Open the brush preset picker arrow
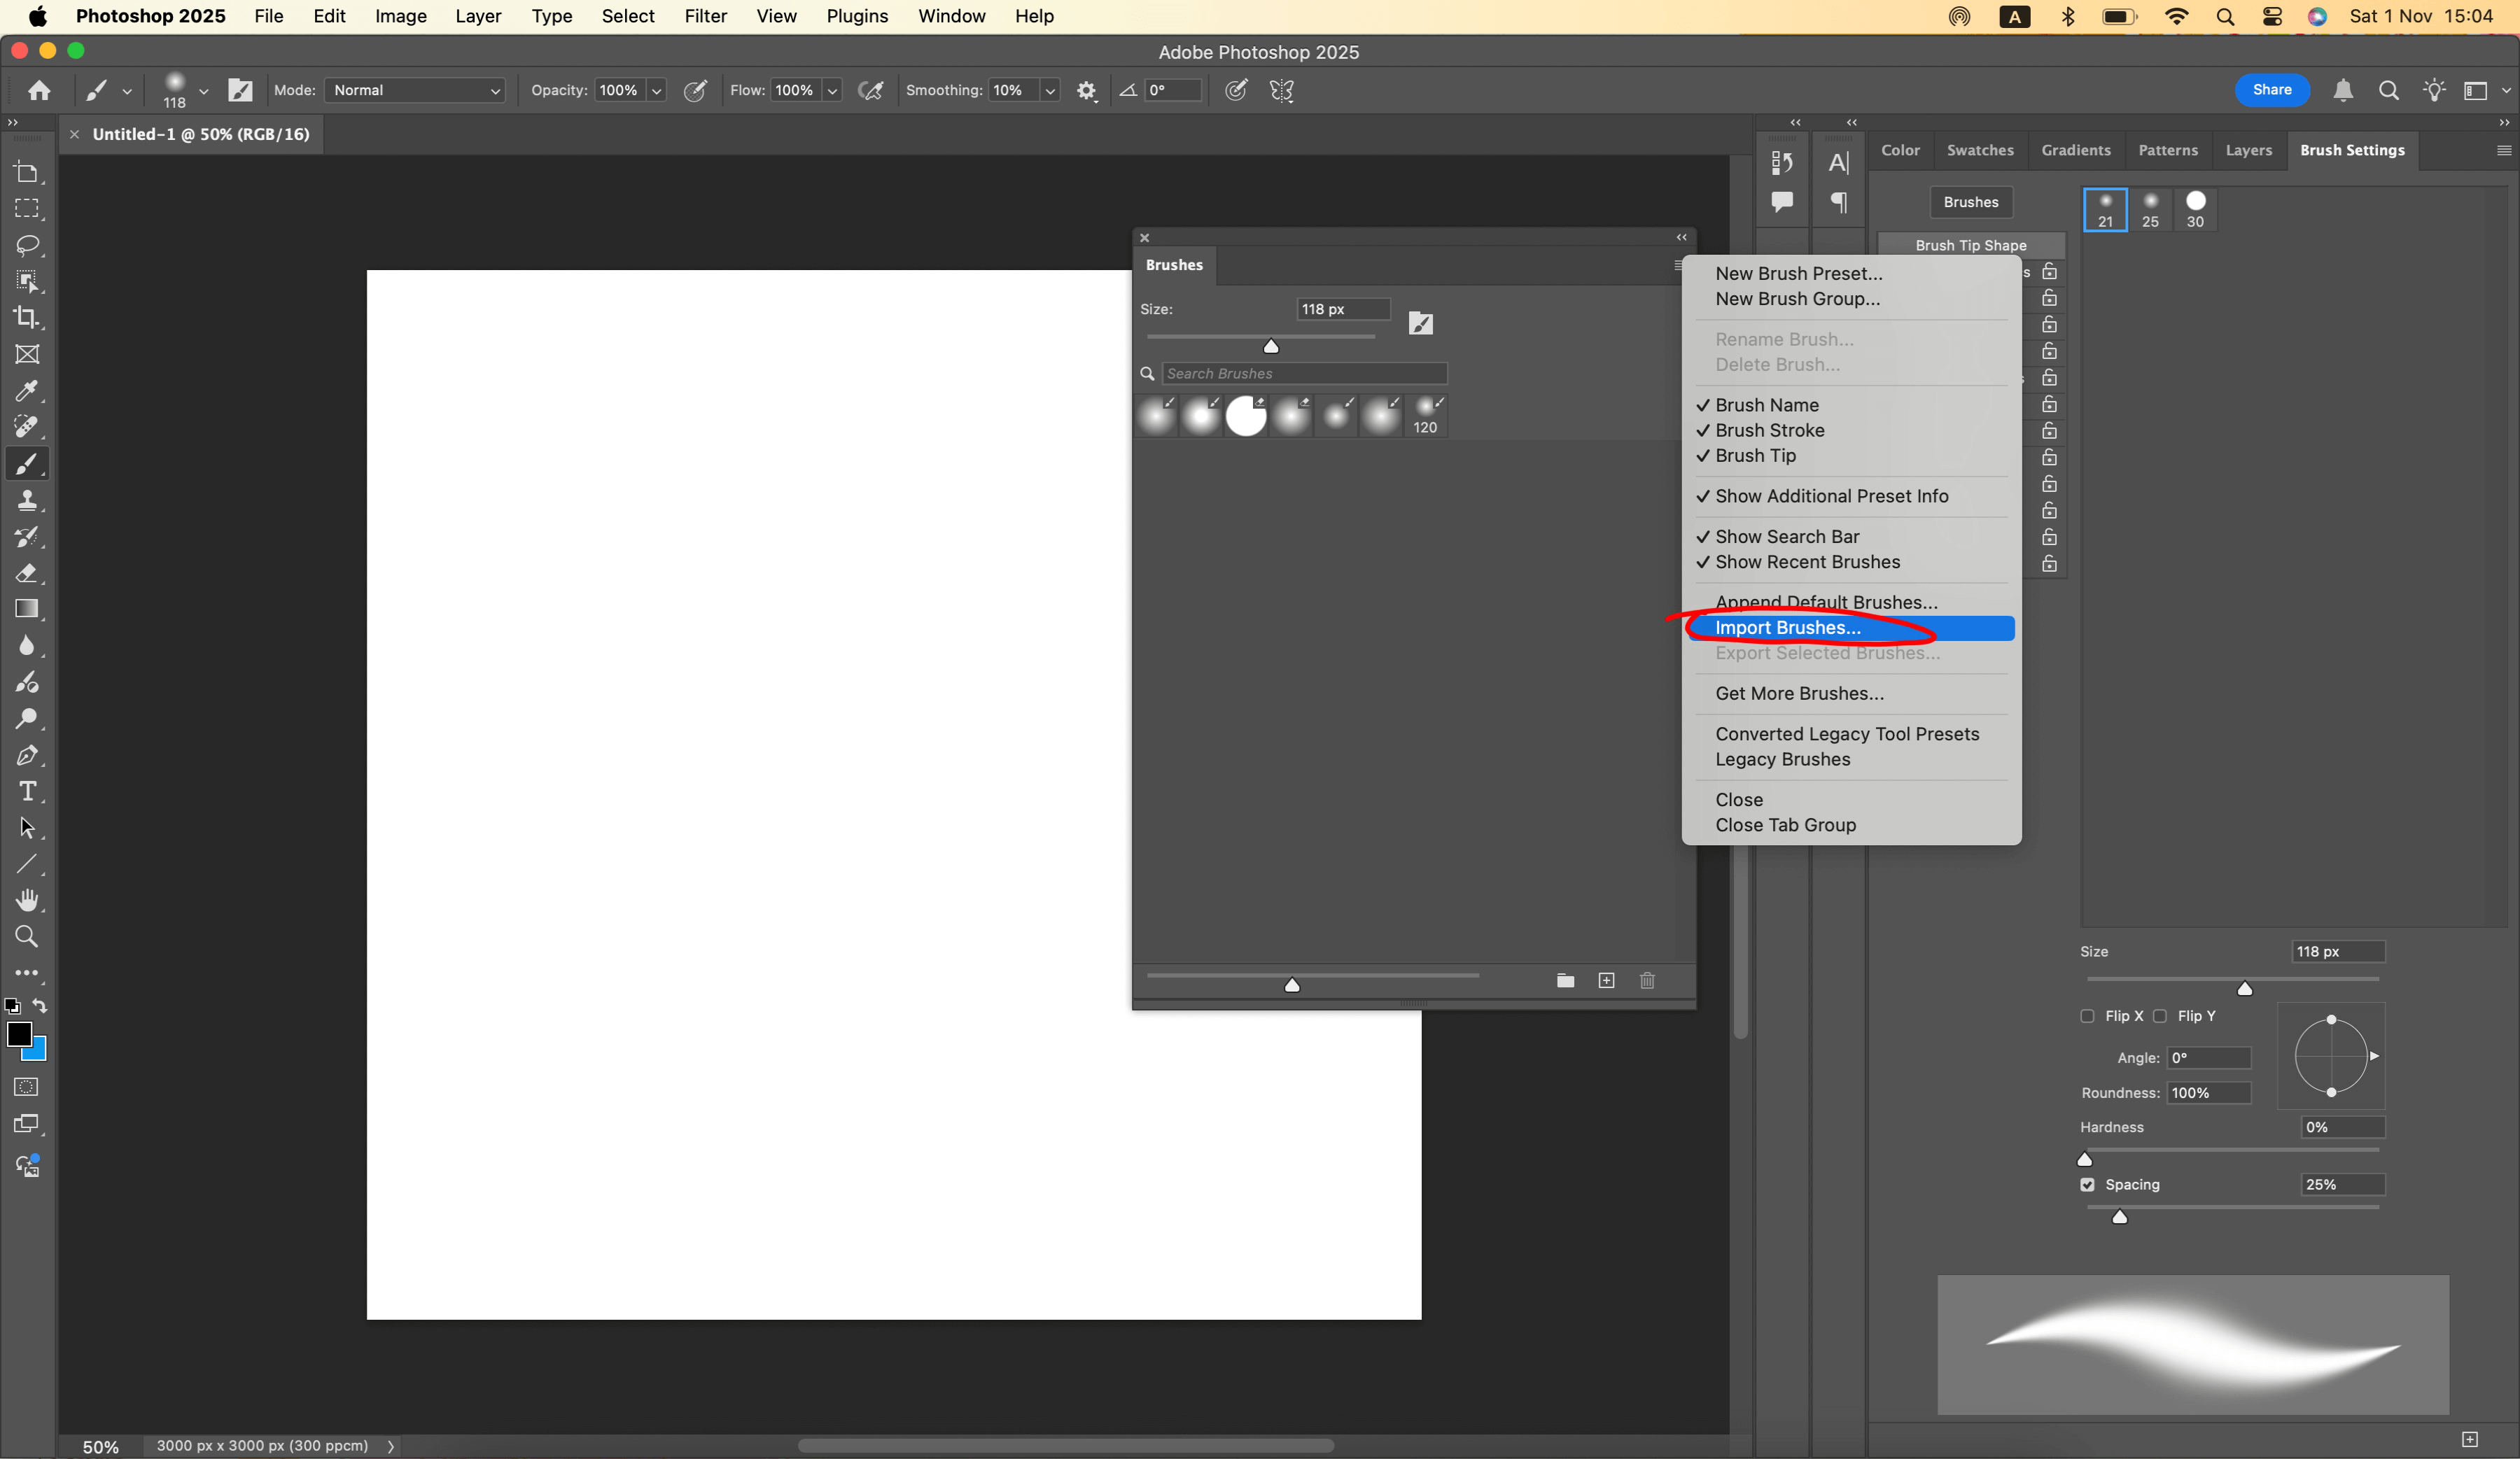 click(x=203, y=91)
